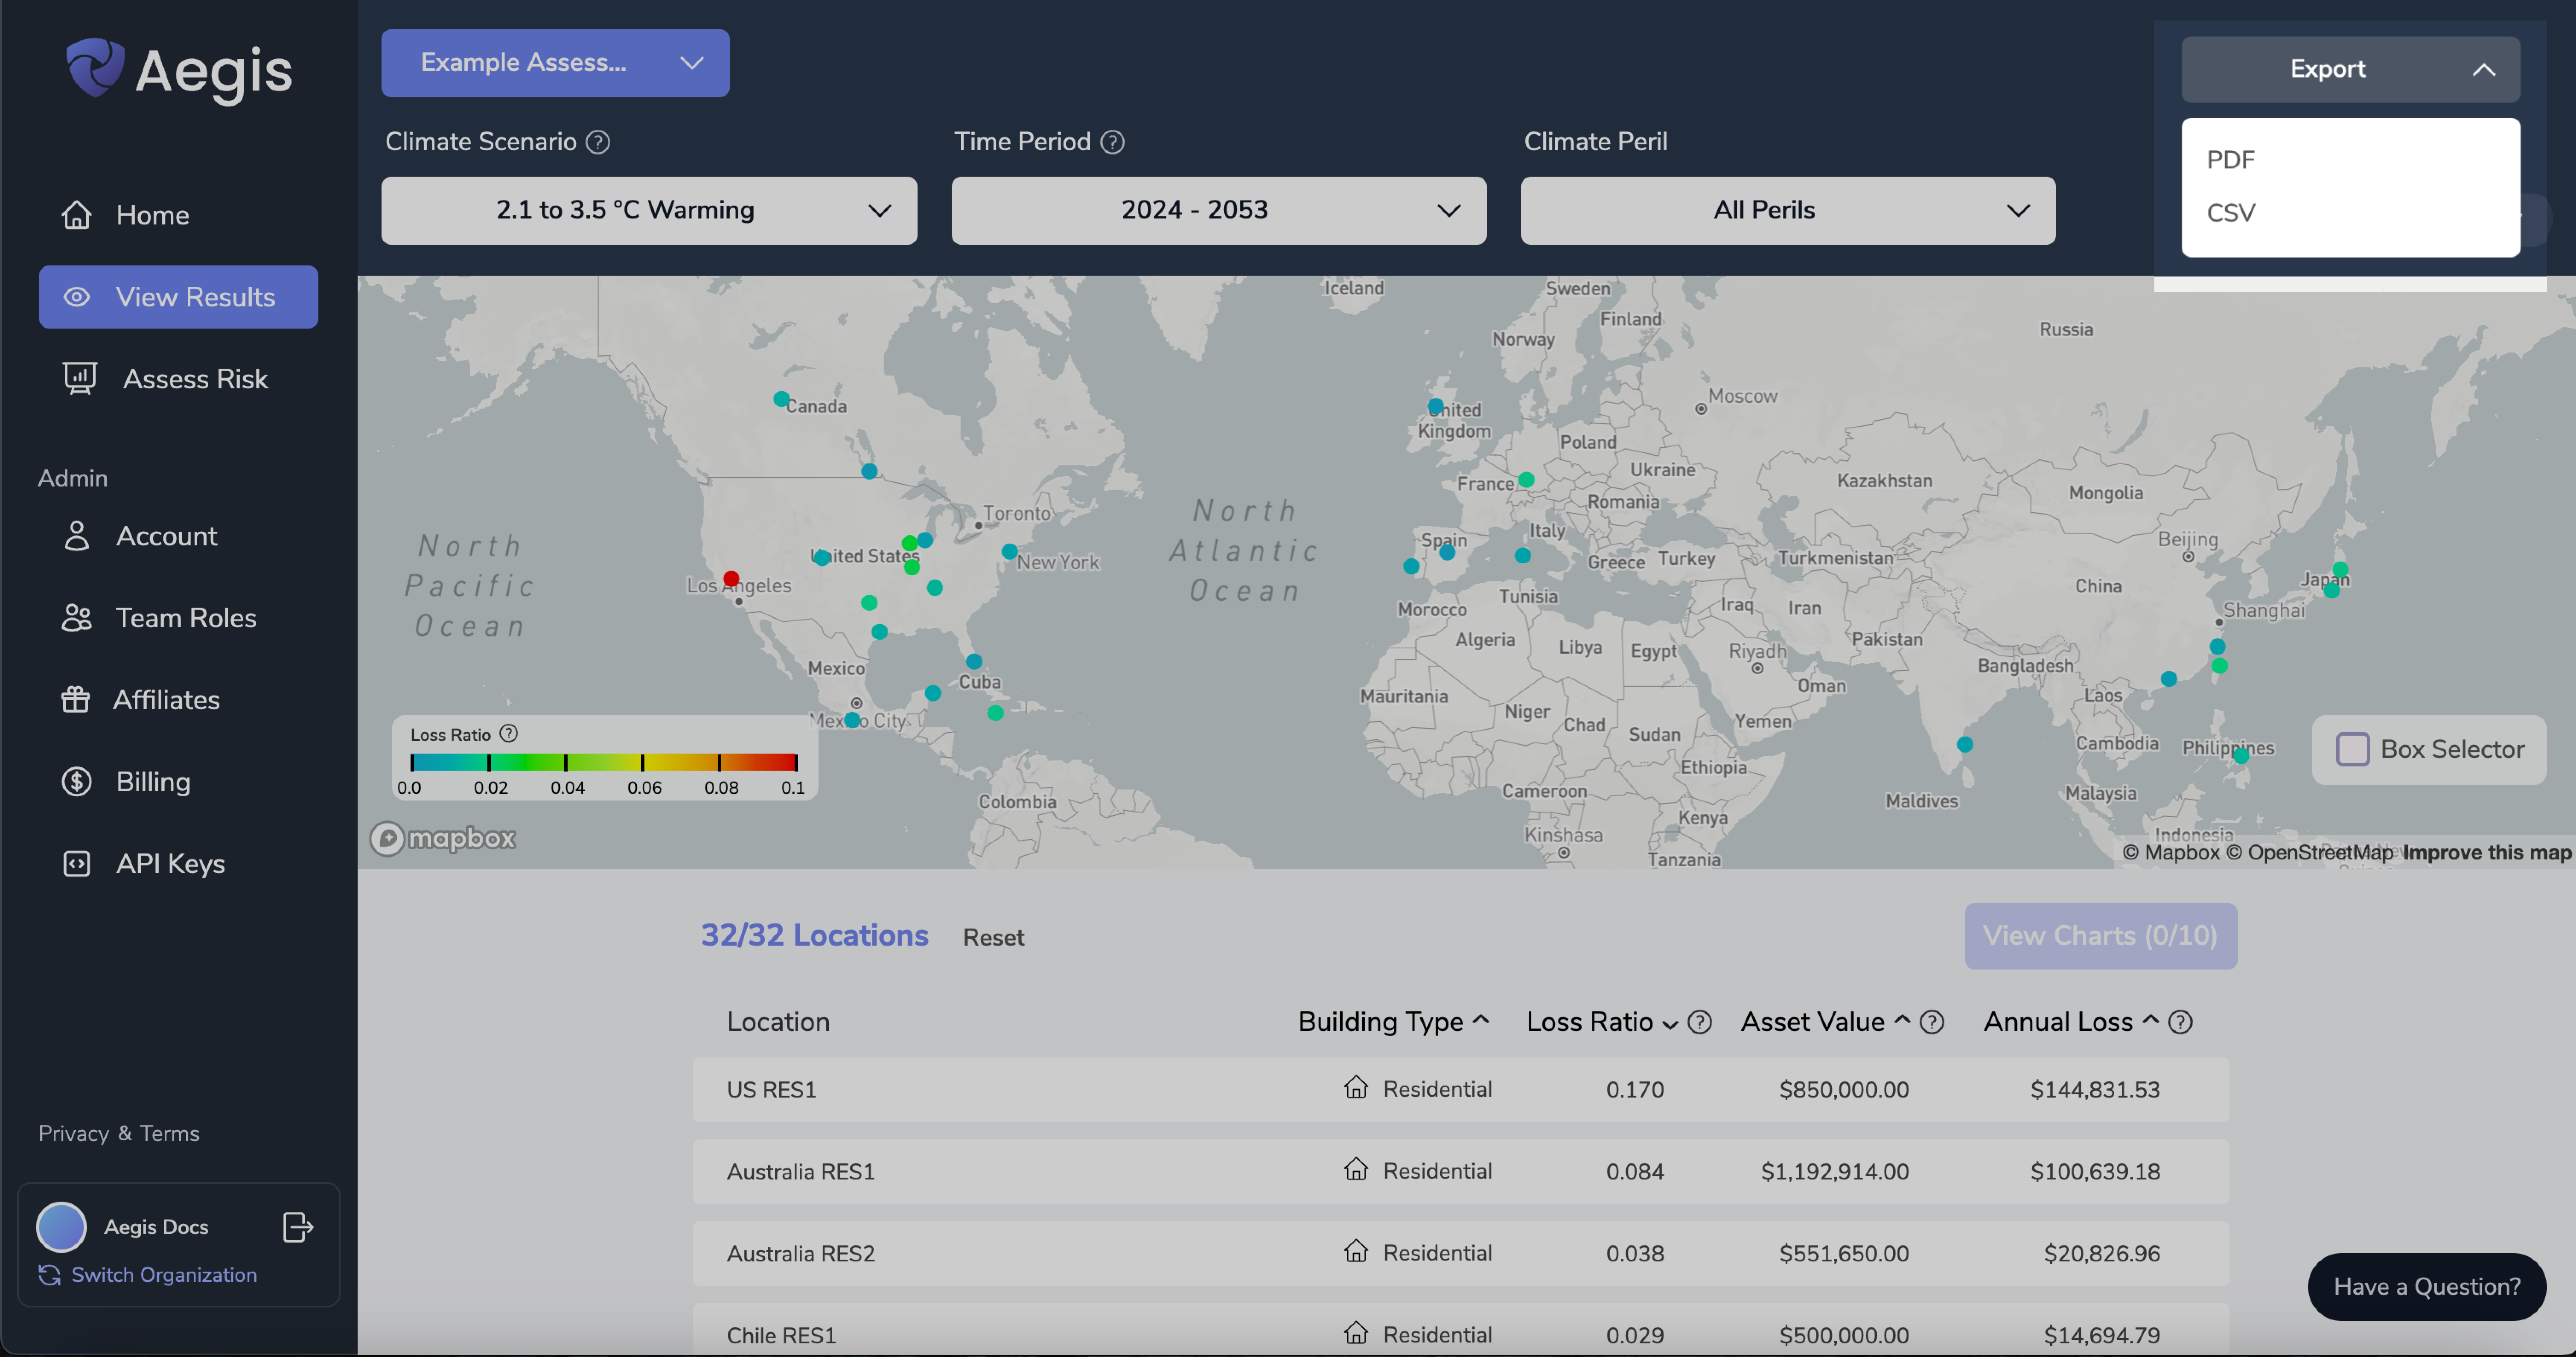
Task: Open the 2.1 to 3.5 °C Warming dropdown
Action: 649,210
